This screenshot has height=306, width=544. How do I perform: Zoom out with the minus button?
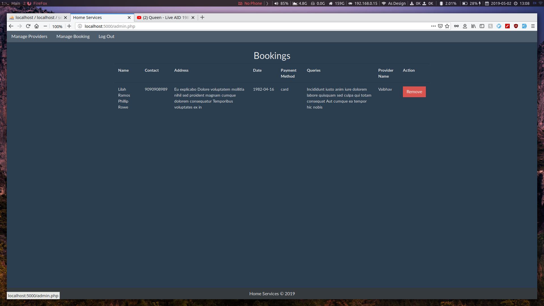tap(45, 26)
